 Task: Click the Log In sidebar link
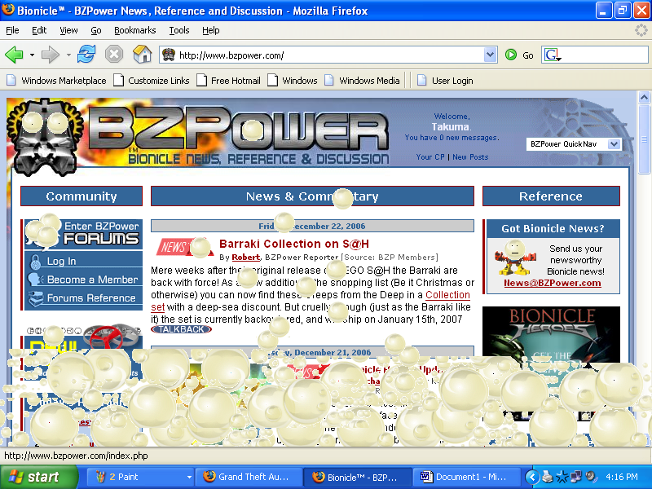[61, 261]
